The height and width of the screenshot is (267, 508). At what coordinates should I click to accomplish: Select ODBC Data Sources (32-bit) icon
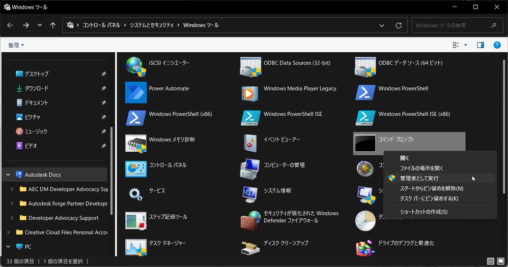[250, 67]
